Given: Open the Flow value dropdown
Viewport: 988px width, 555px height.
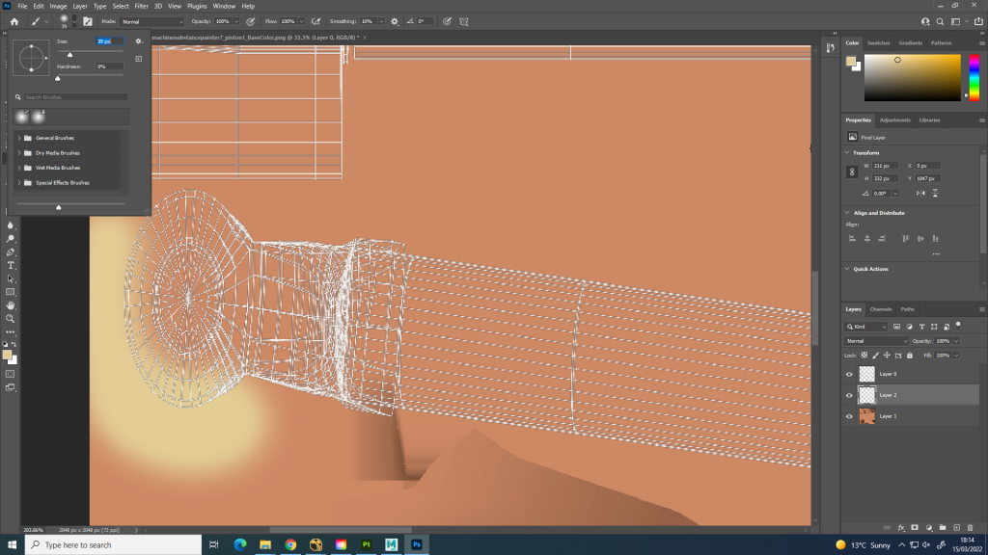Looking at the screenshot, I should (x=302, y=21).
